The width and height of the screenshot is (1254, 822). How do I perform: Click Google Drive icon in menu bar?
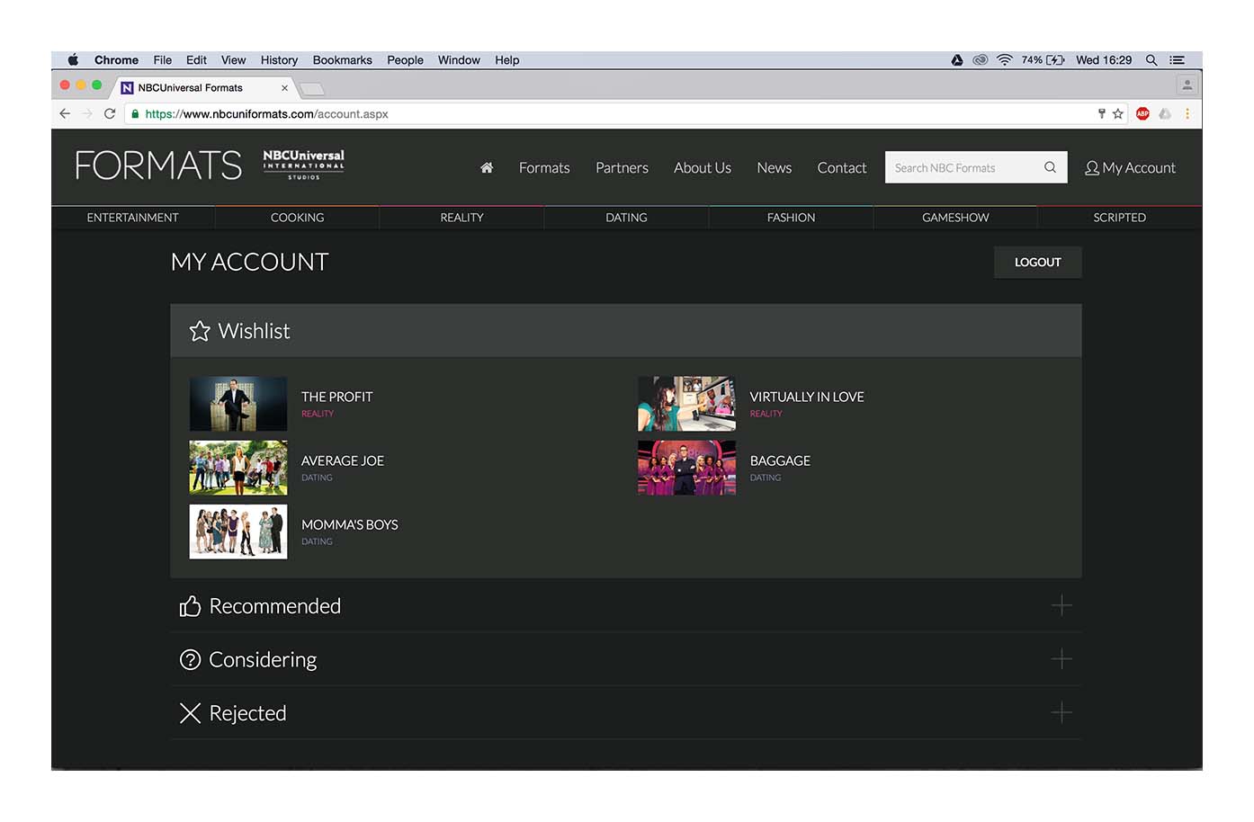click(957, 60)
